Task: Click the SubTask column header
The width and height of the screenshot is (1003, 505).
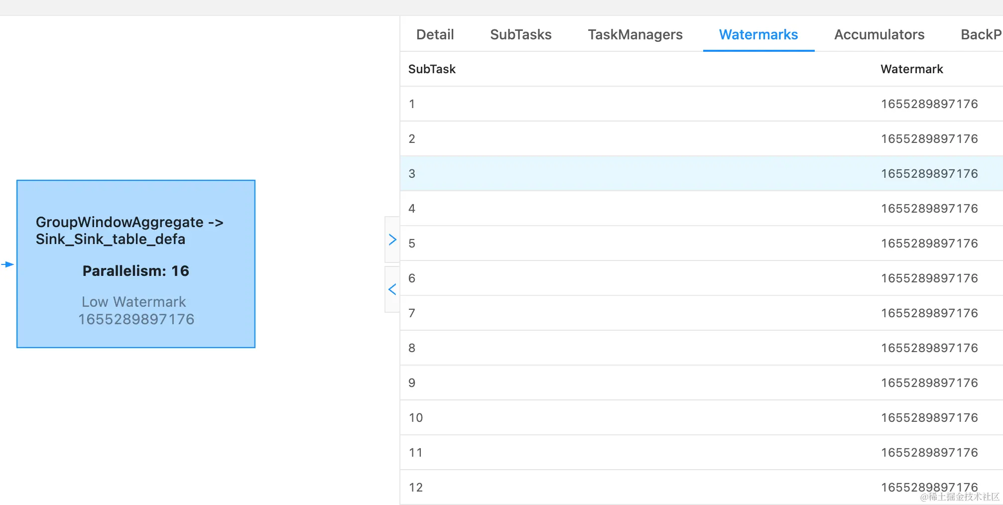Action: tap(432, 69)
